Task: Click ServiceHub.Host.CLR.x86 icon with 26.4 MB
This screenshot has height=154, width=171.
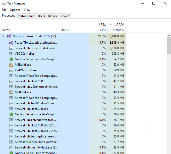Action: [11, 125]
